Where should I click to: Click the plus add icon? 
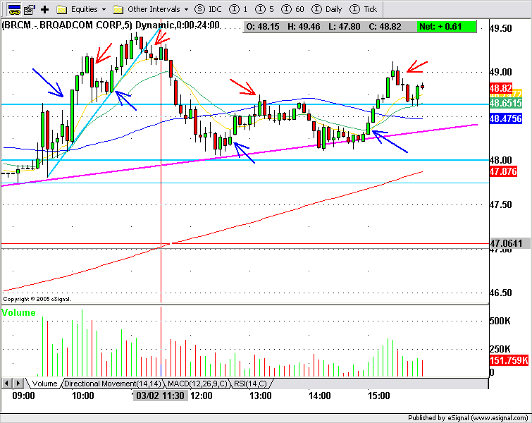click(x=45, y=9)
